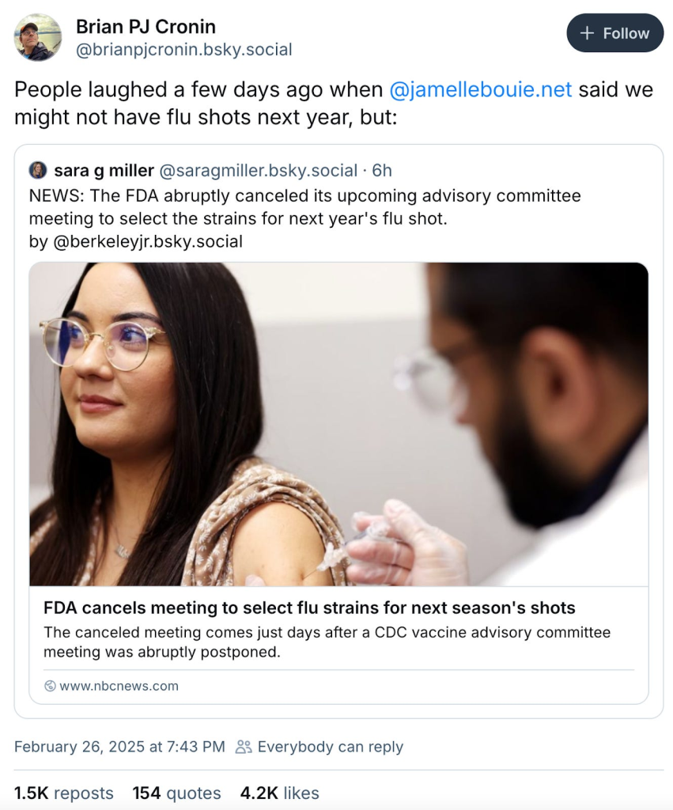Viewport: 673px width, 810px height.
Task: Open the @brianpjcronin.bsky.social handle
Action: [x=184, y=48]
